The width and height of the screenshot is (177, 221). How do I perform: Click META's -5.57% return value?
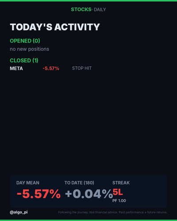51,69
